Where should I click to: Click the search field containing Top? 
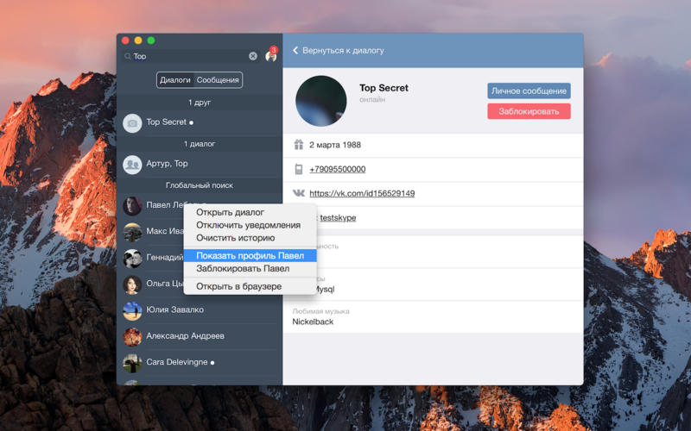[x=189, y=56]
